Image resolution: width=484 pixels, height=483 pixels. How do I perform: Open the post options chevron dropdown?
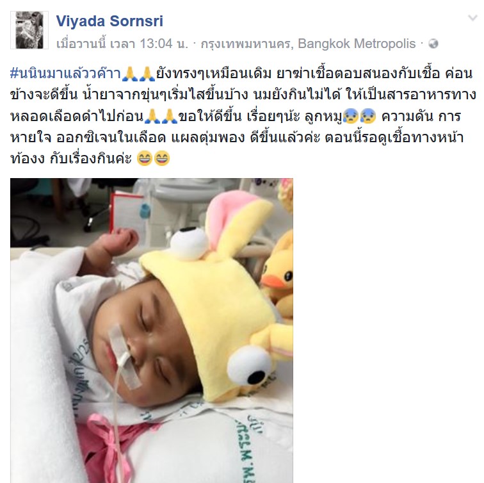click(472, 18)
